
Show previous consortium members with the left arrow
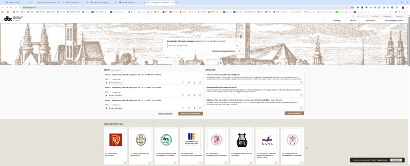(102, 148)
